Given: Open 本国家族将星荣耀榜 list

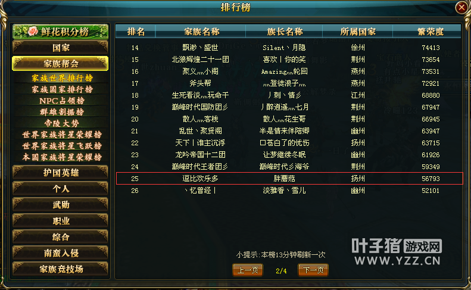Looking at the screenshot, I should 62,157.
